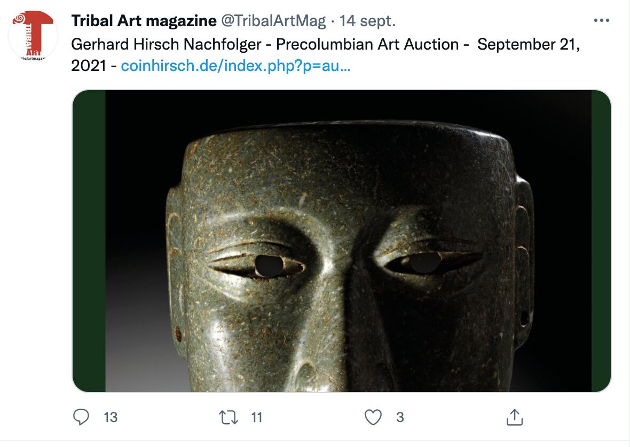
Task: Click the mask's left eye in the photo
Action: [267, 265]
